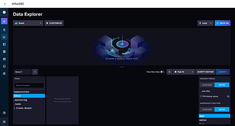Select CUSTOM for Window Period
Viewport: 235px width, 126px height.
[207, 85]
